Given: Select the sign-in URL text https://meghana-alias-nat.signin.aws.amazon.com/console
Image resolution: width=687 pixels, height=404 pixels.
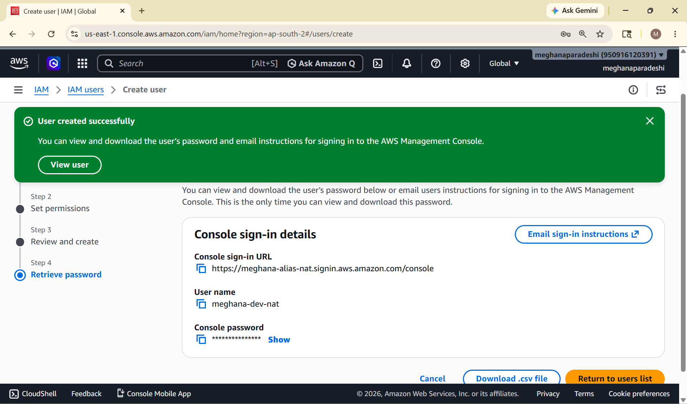Looking at the screenshot, I should [x=323, y=268].
